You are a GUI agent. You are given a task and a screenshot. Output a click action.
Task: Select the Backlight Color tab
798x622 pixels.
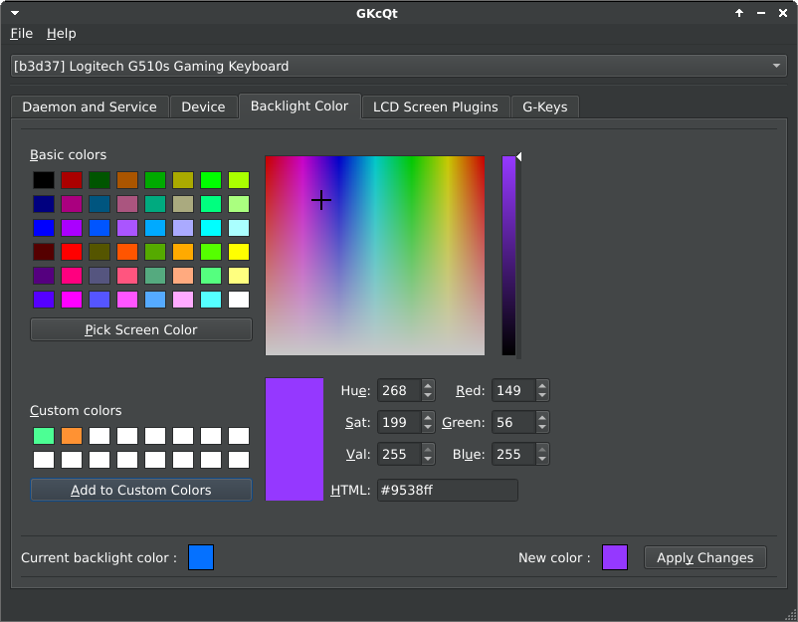click(x=299, y=105)
